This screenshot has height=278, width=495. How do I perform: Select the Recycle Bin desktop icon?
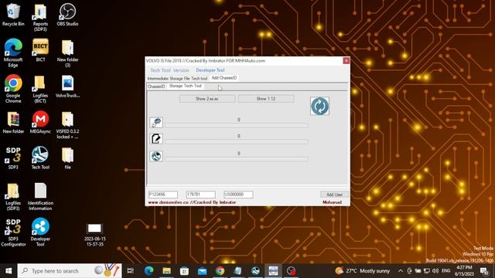[13, 15]
